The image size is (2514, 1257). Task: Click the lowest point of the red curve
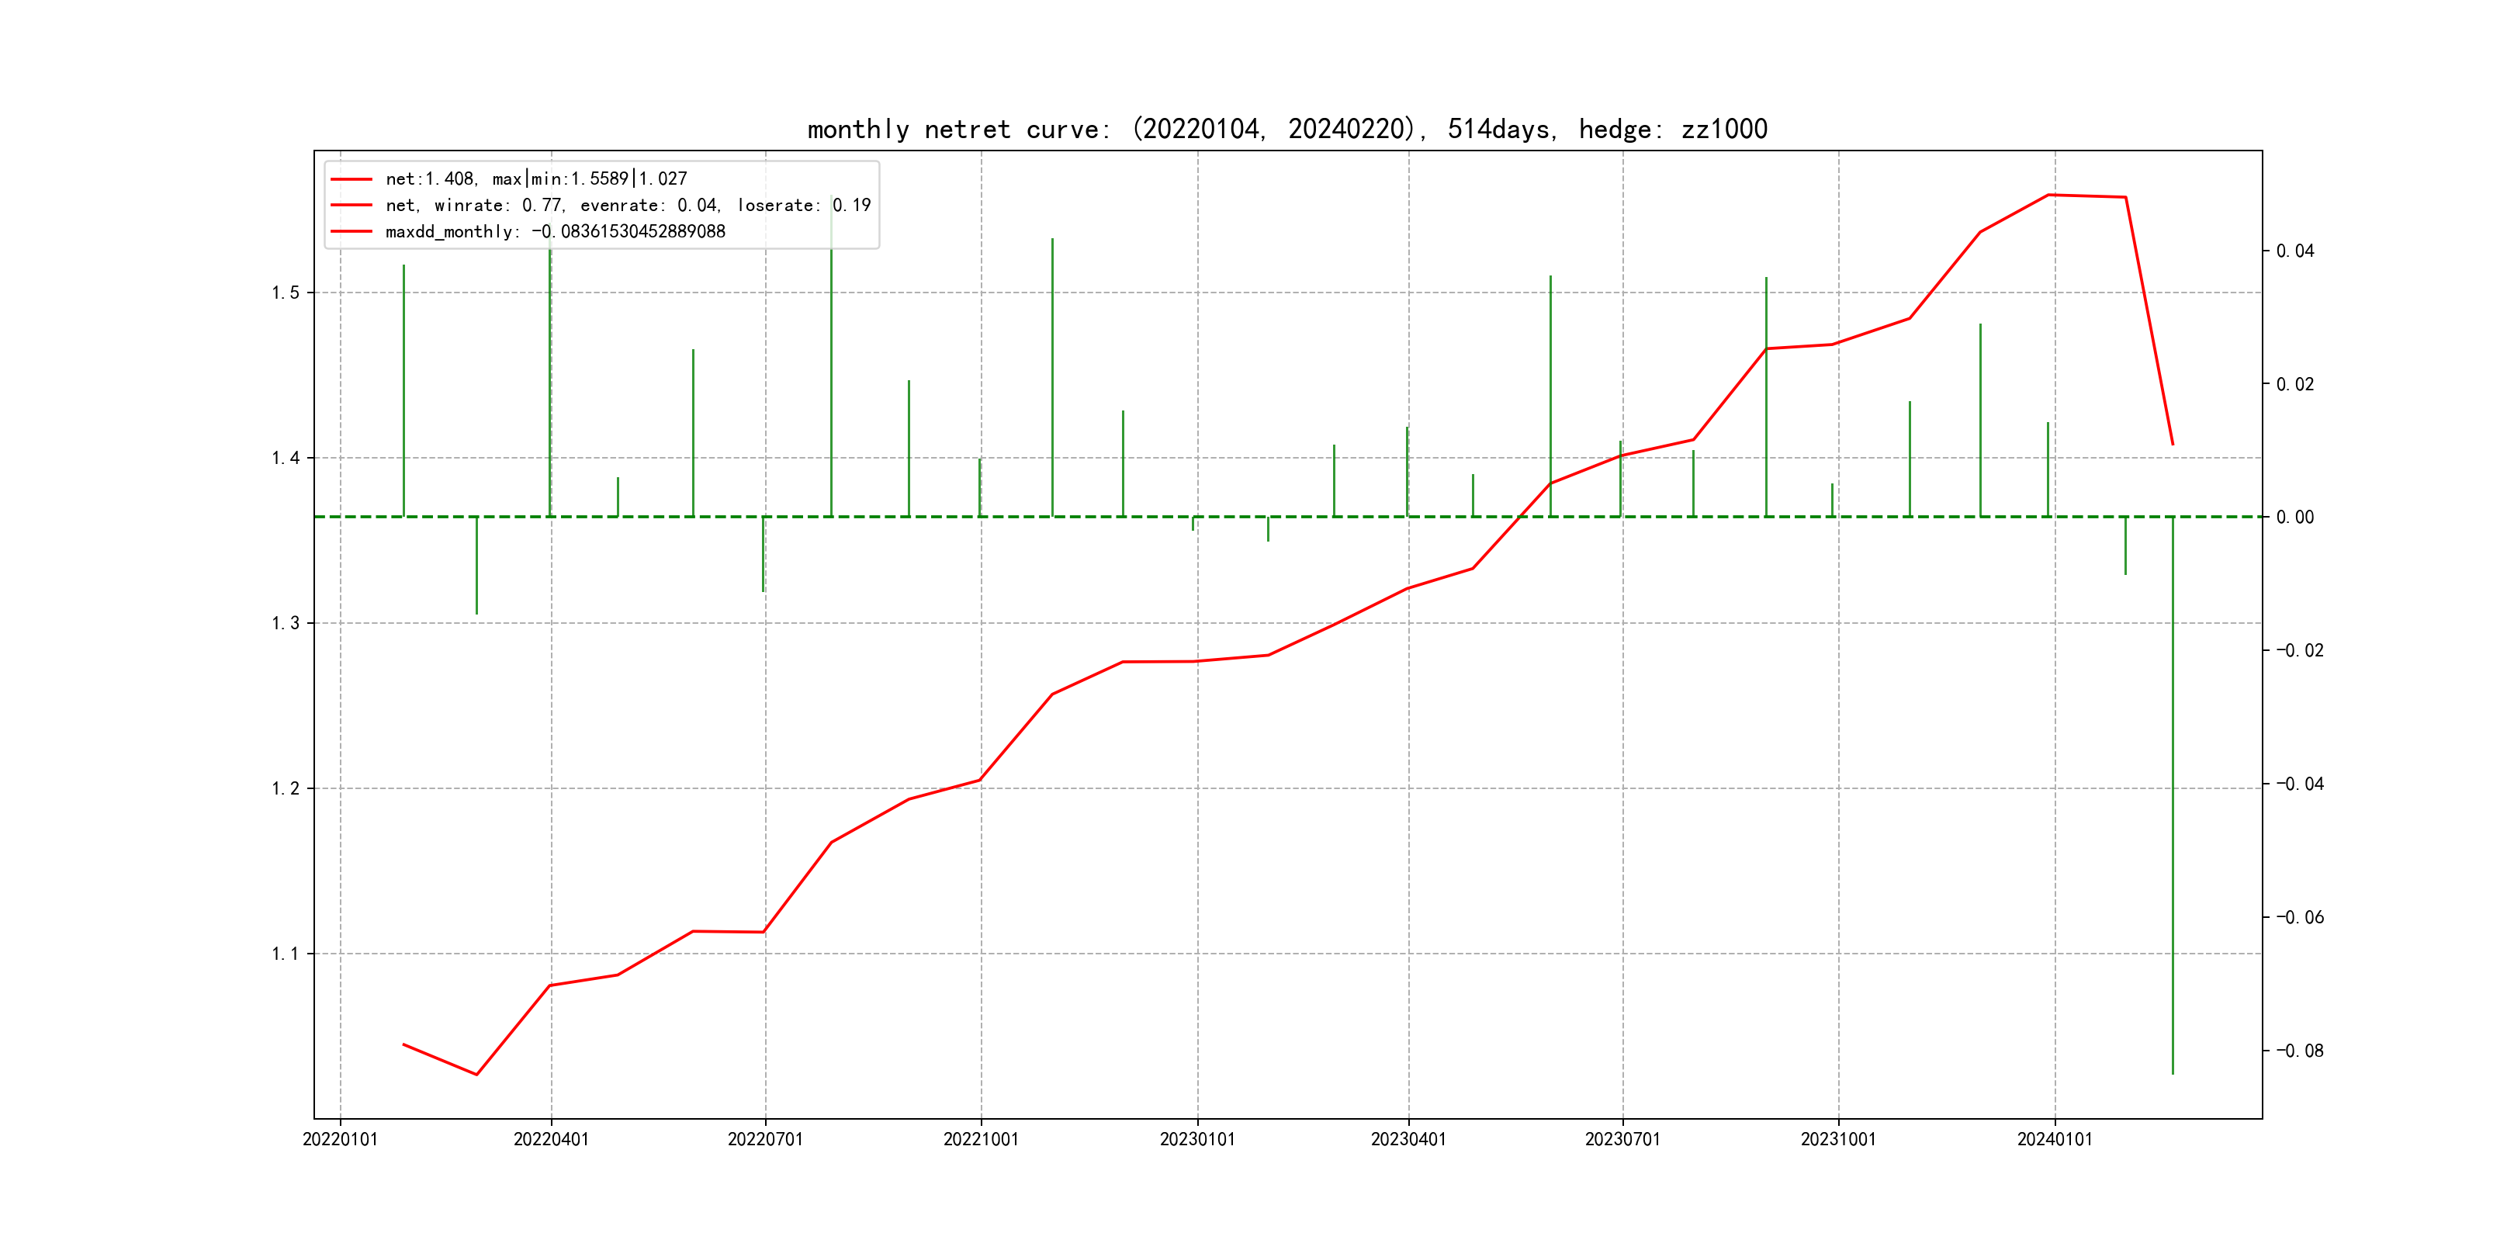pos(476,1075)
